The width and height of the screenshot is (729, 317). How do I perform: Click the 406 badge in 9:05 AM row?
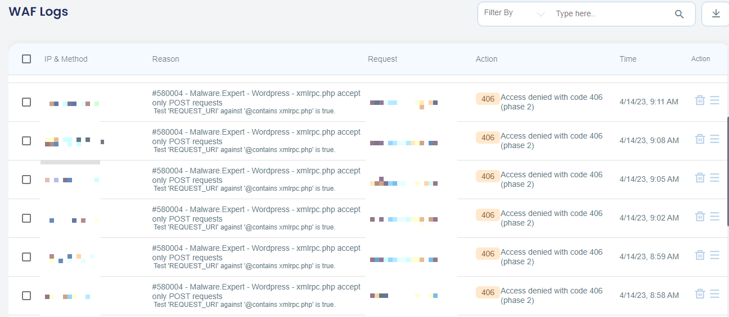click(488, 176)
